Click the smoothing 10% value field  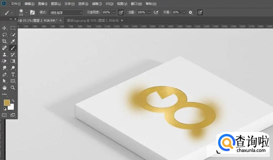click(x=177, y=12)
